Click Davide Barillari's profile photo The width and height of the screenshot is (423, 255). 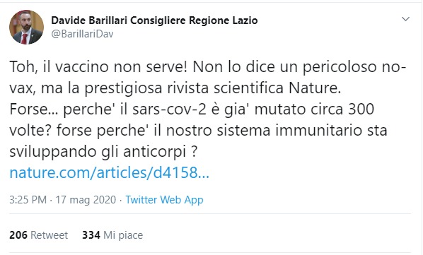(26, 28)
